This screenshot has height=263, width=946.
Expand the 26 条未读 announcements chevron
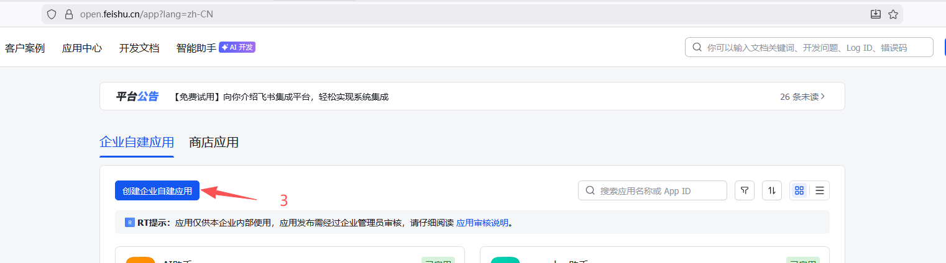[x=823, y=96]
